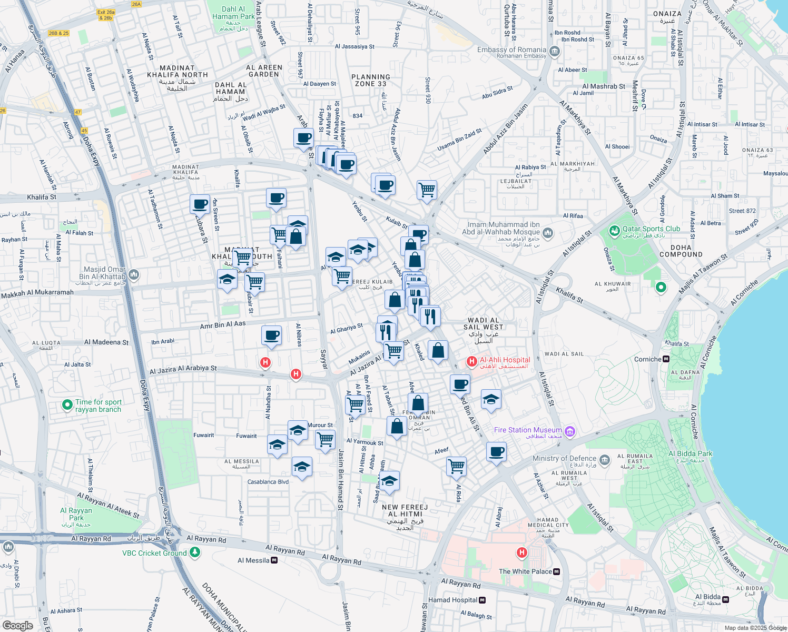788x632 pixels.
Task: Open the VBC Cricket Ground green icon
Action: coord(195,552)
